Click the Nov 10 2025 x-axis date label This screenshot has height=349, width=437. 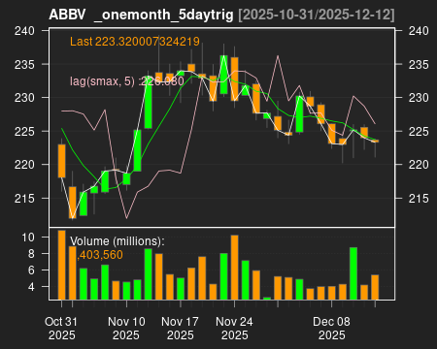coord(126,329)
